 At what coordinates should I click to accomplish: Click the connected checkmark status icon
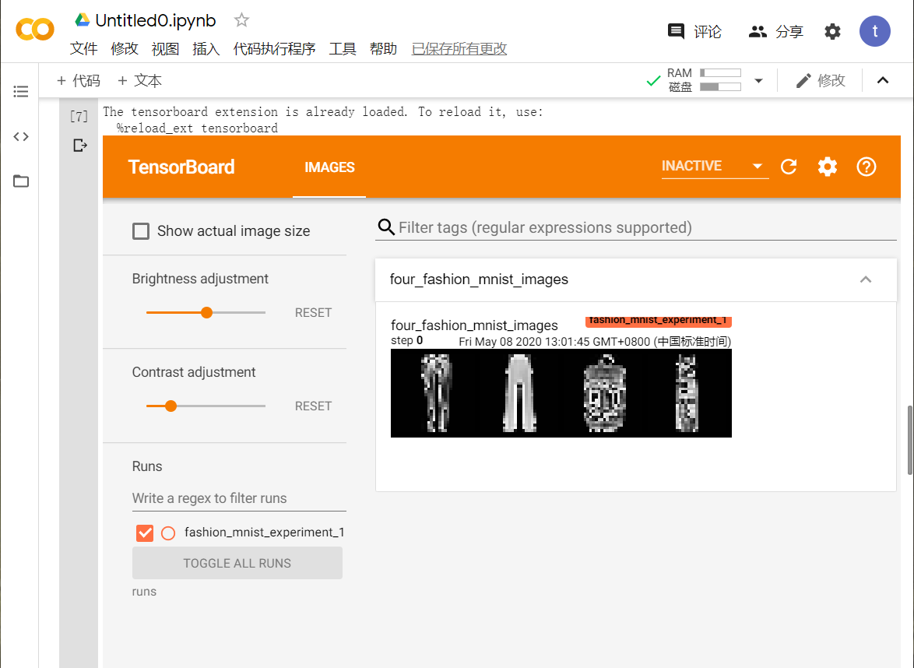653,81
